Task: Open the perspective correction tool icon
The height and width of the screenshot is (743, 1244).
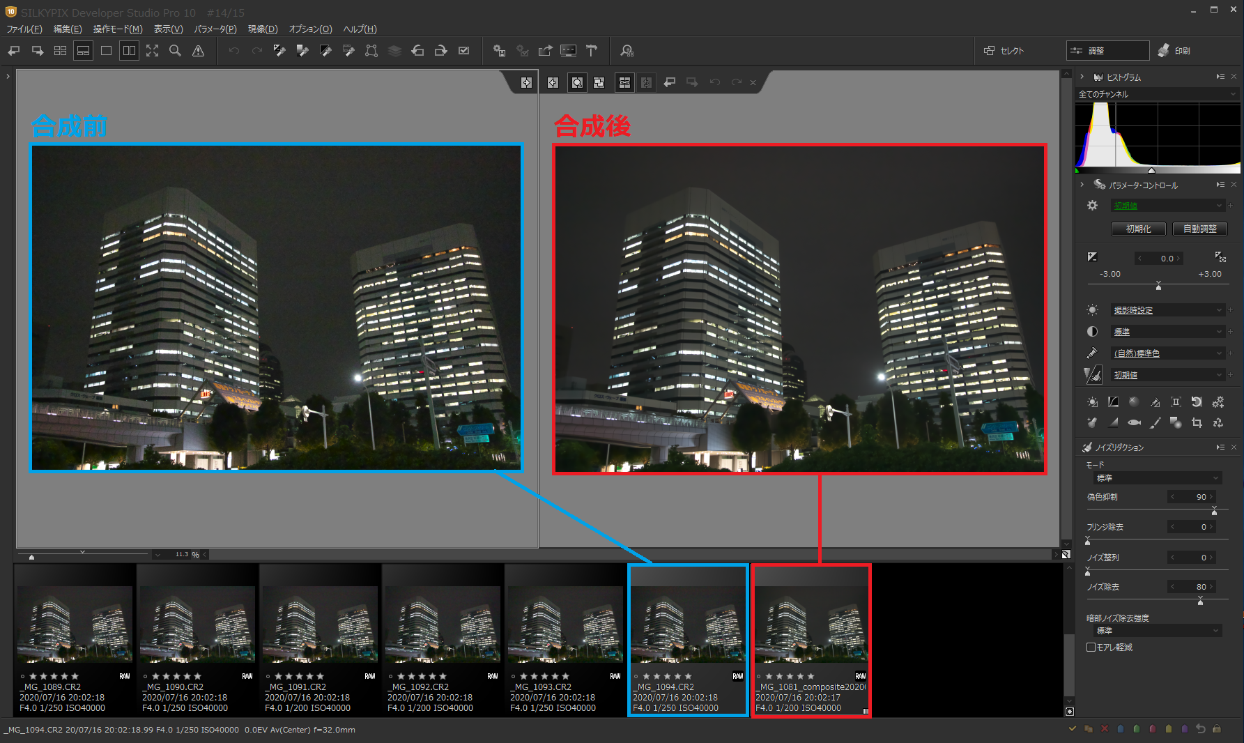Action: [x=371, y=51]
